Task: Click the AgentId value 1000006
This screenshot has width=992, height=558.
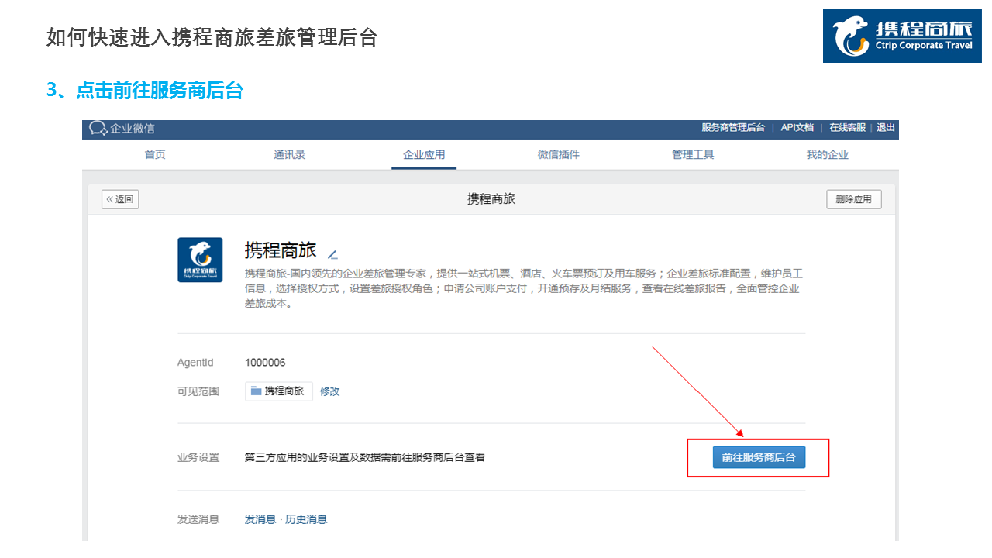Action: [265, 363]
